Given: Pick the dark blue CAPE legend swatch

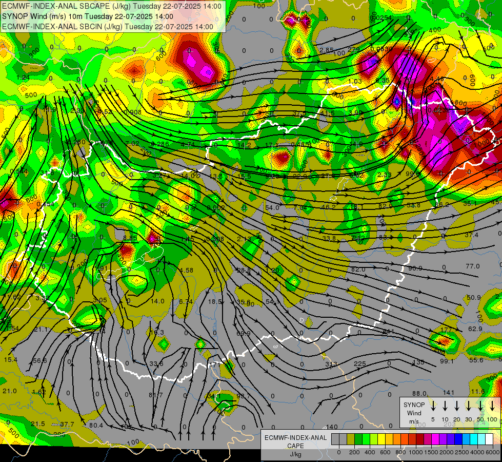Looking at the screenshot, I should click(458, 439).
